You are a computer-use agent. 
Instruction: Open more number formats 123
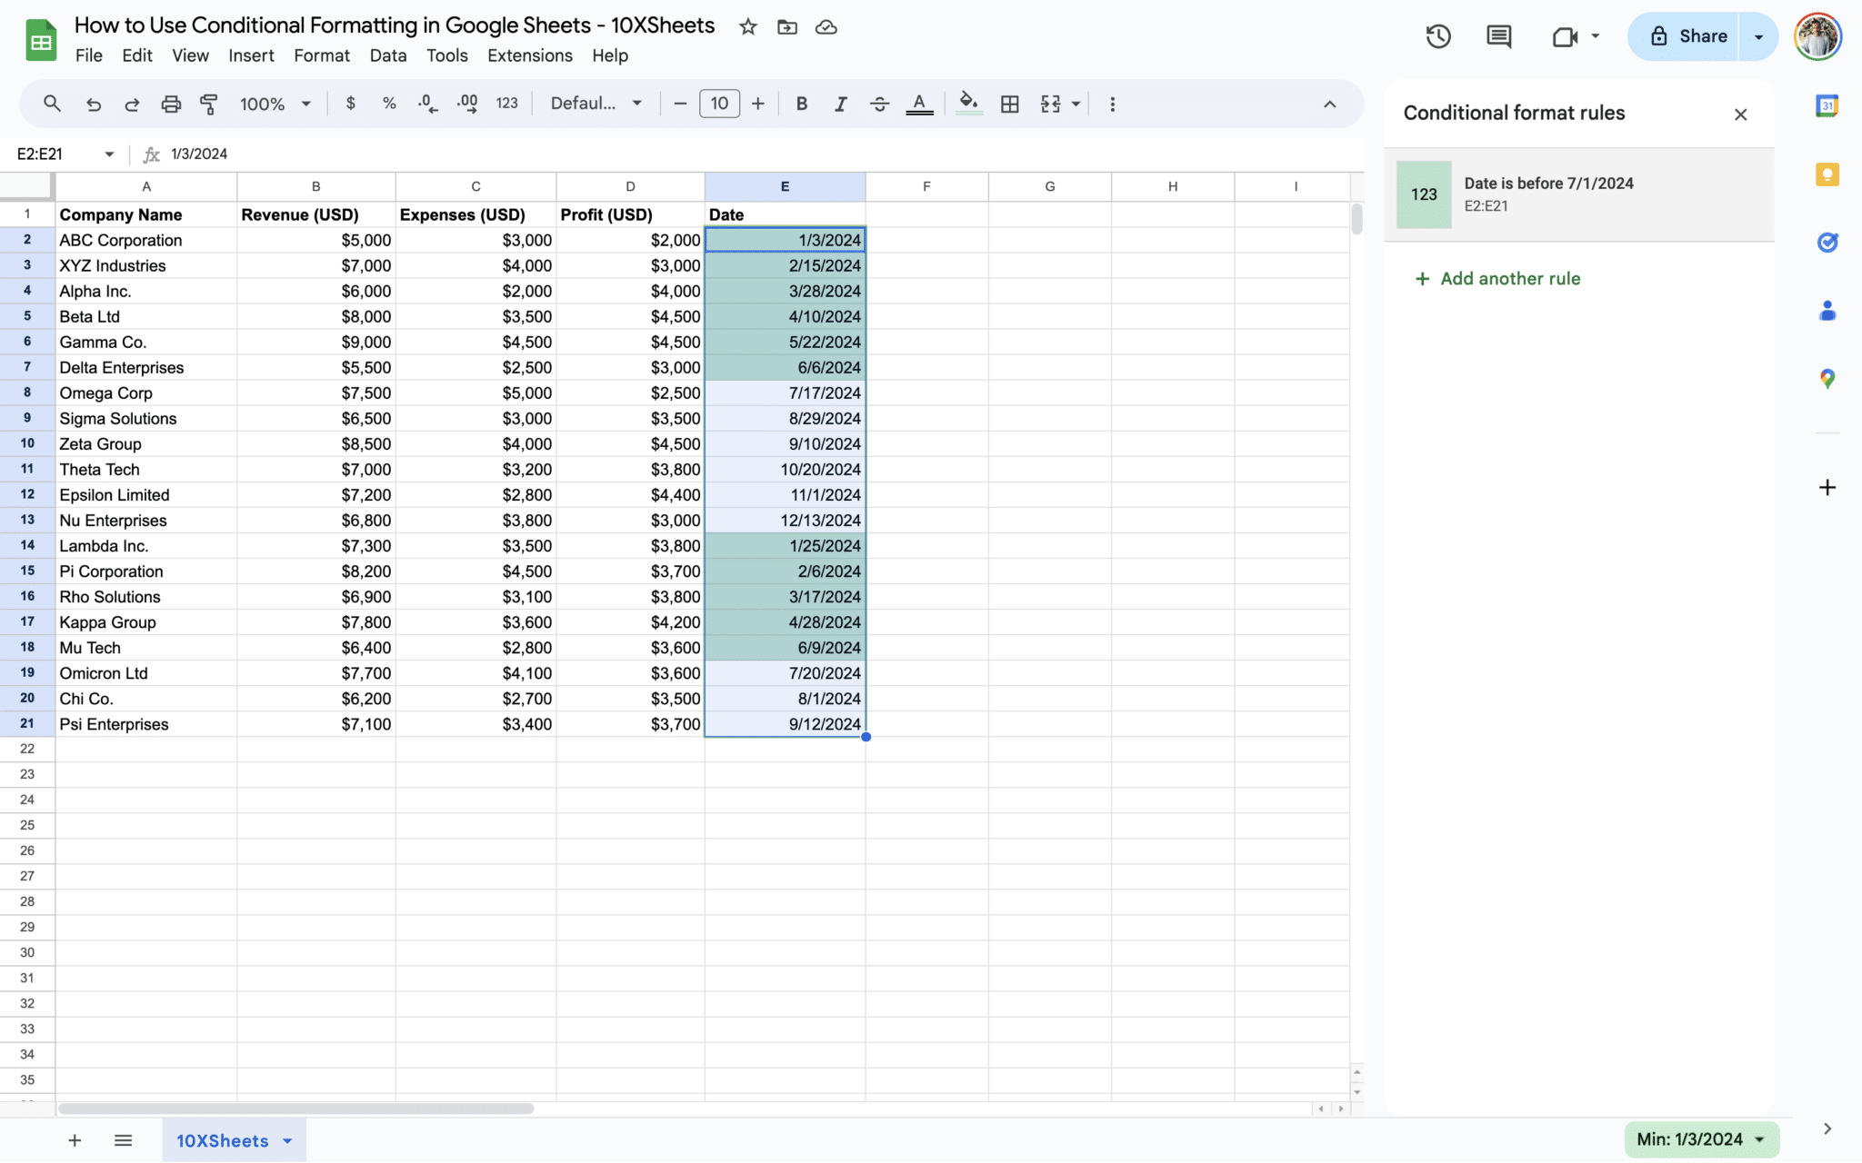tap(507, 104)
